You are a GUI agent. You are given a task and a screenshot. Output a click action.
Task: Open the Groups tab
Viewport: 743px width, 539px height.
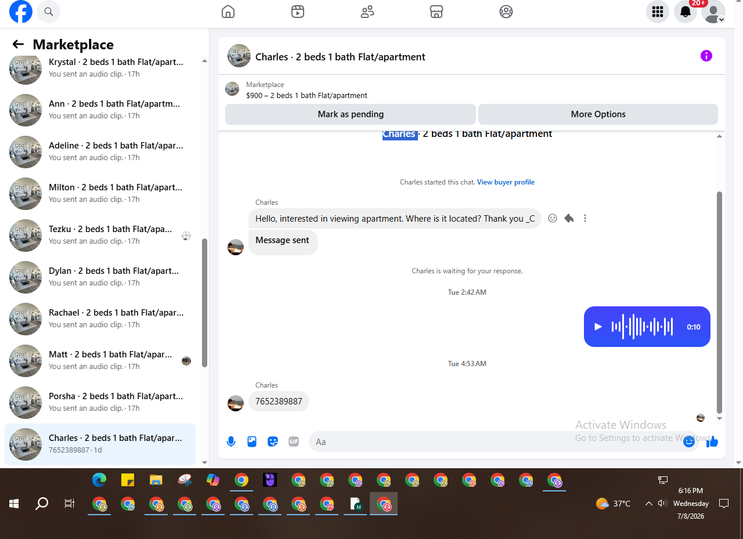pos(506,12)
